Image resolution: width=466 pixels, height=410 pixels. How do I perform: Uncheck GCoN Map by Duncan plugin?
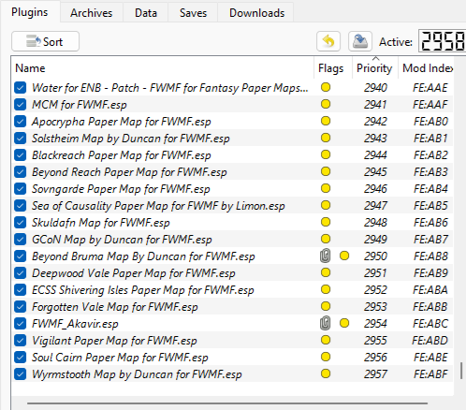(21, 240)
